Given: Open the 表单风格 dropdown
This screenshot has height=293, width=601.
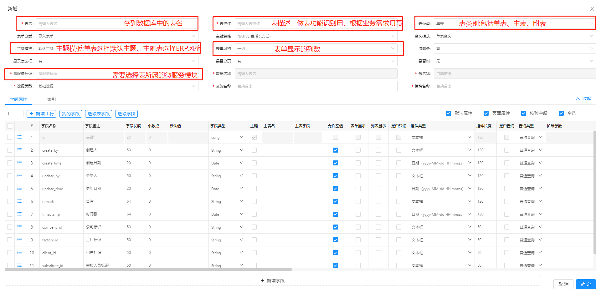Looking at the screenshot, I should click(316, 48).
